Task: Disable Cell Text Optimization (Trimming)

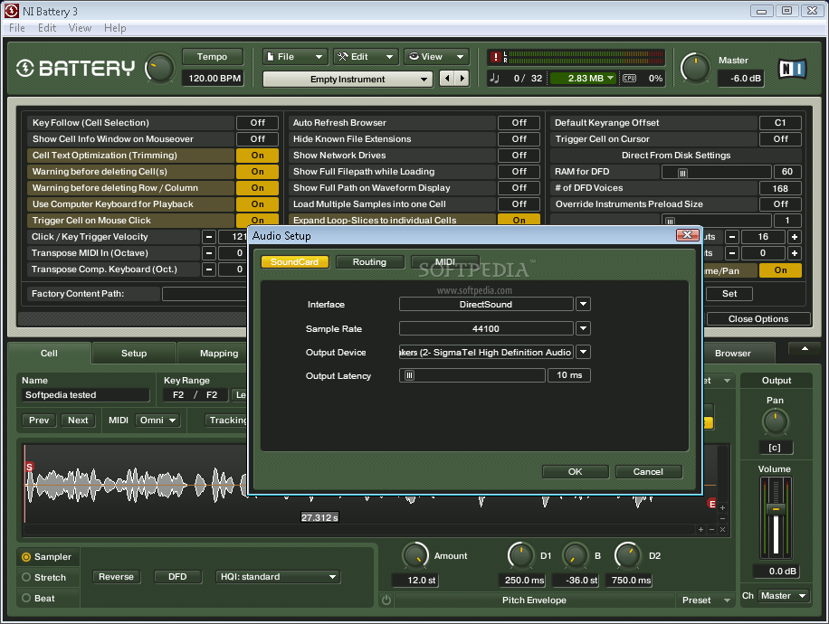Action: click(x=257, y=156)
